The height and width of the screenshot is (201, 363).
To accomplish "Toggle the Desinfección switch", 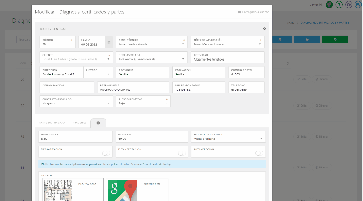I will click(259, 153).
